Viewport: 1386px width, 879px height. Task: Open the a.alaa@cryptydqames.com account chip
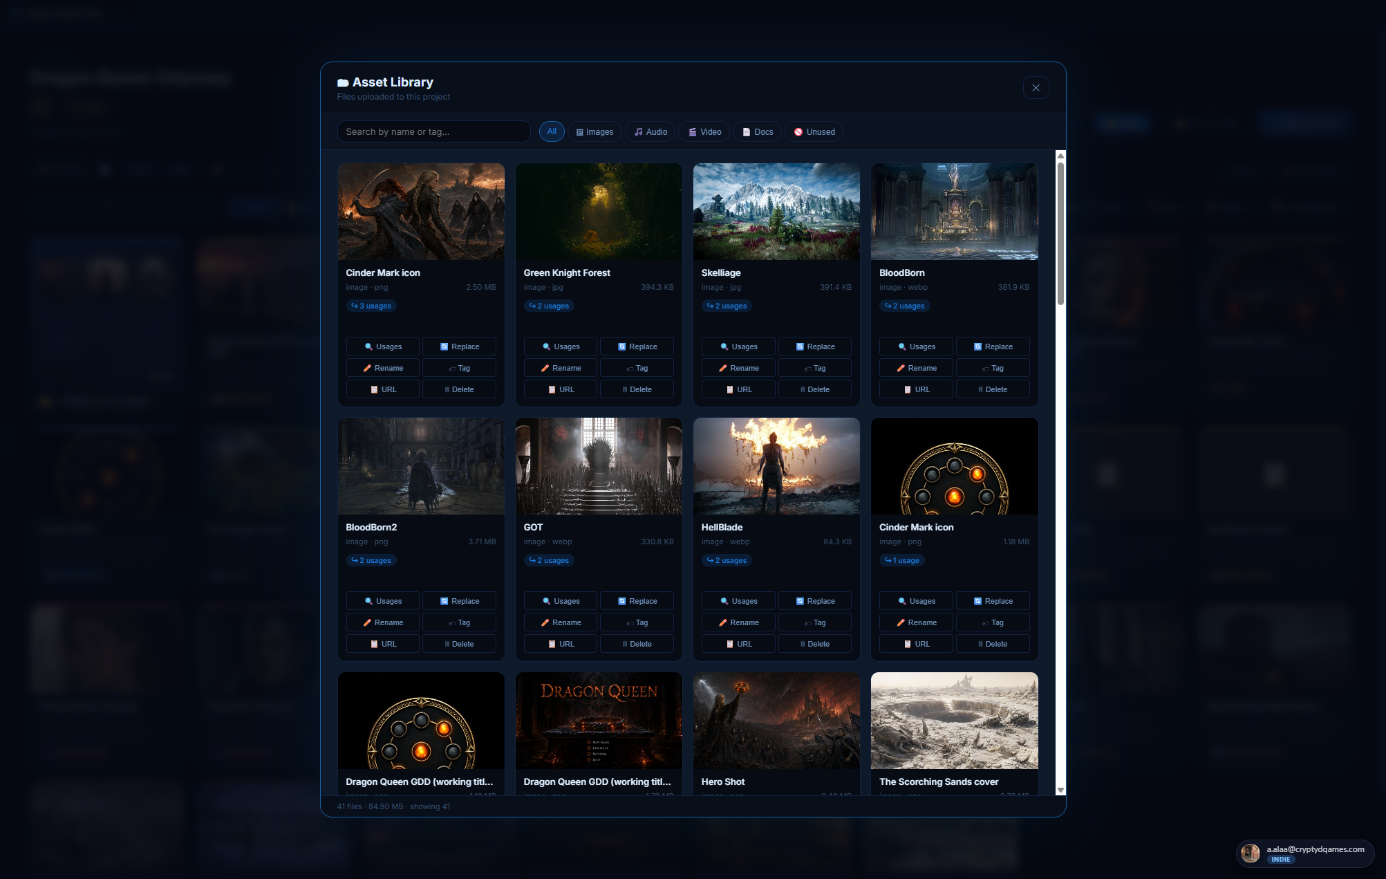[x=1304, y=853]
